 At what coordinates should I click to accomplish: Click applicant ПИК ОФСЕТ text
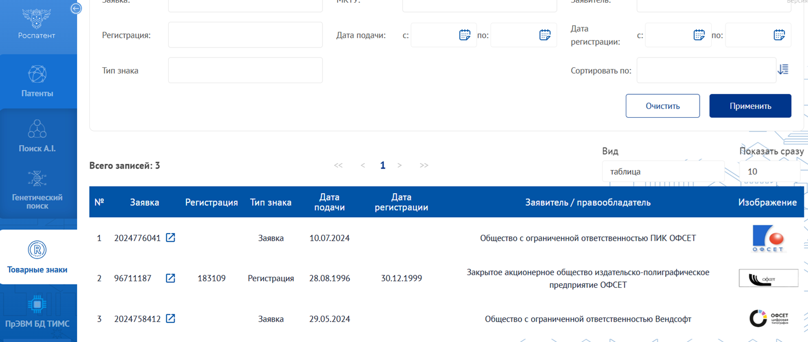(x=588, y=238)
